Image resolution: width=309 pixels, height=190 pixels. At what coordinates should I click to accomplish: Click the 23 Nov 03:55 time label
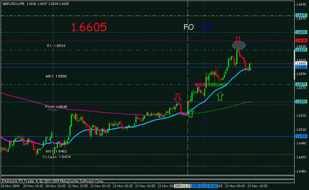coord(145,186)
